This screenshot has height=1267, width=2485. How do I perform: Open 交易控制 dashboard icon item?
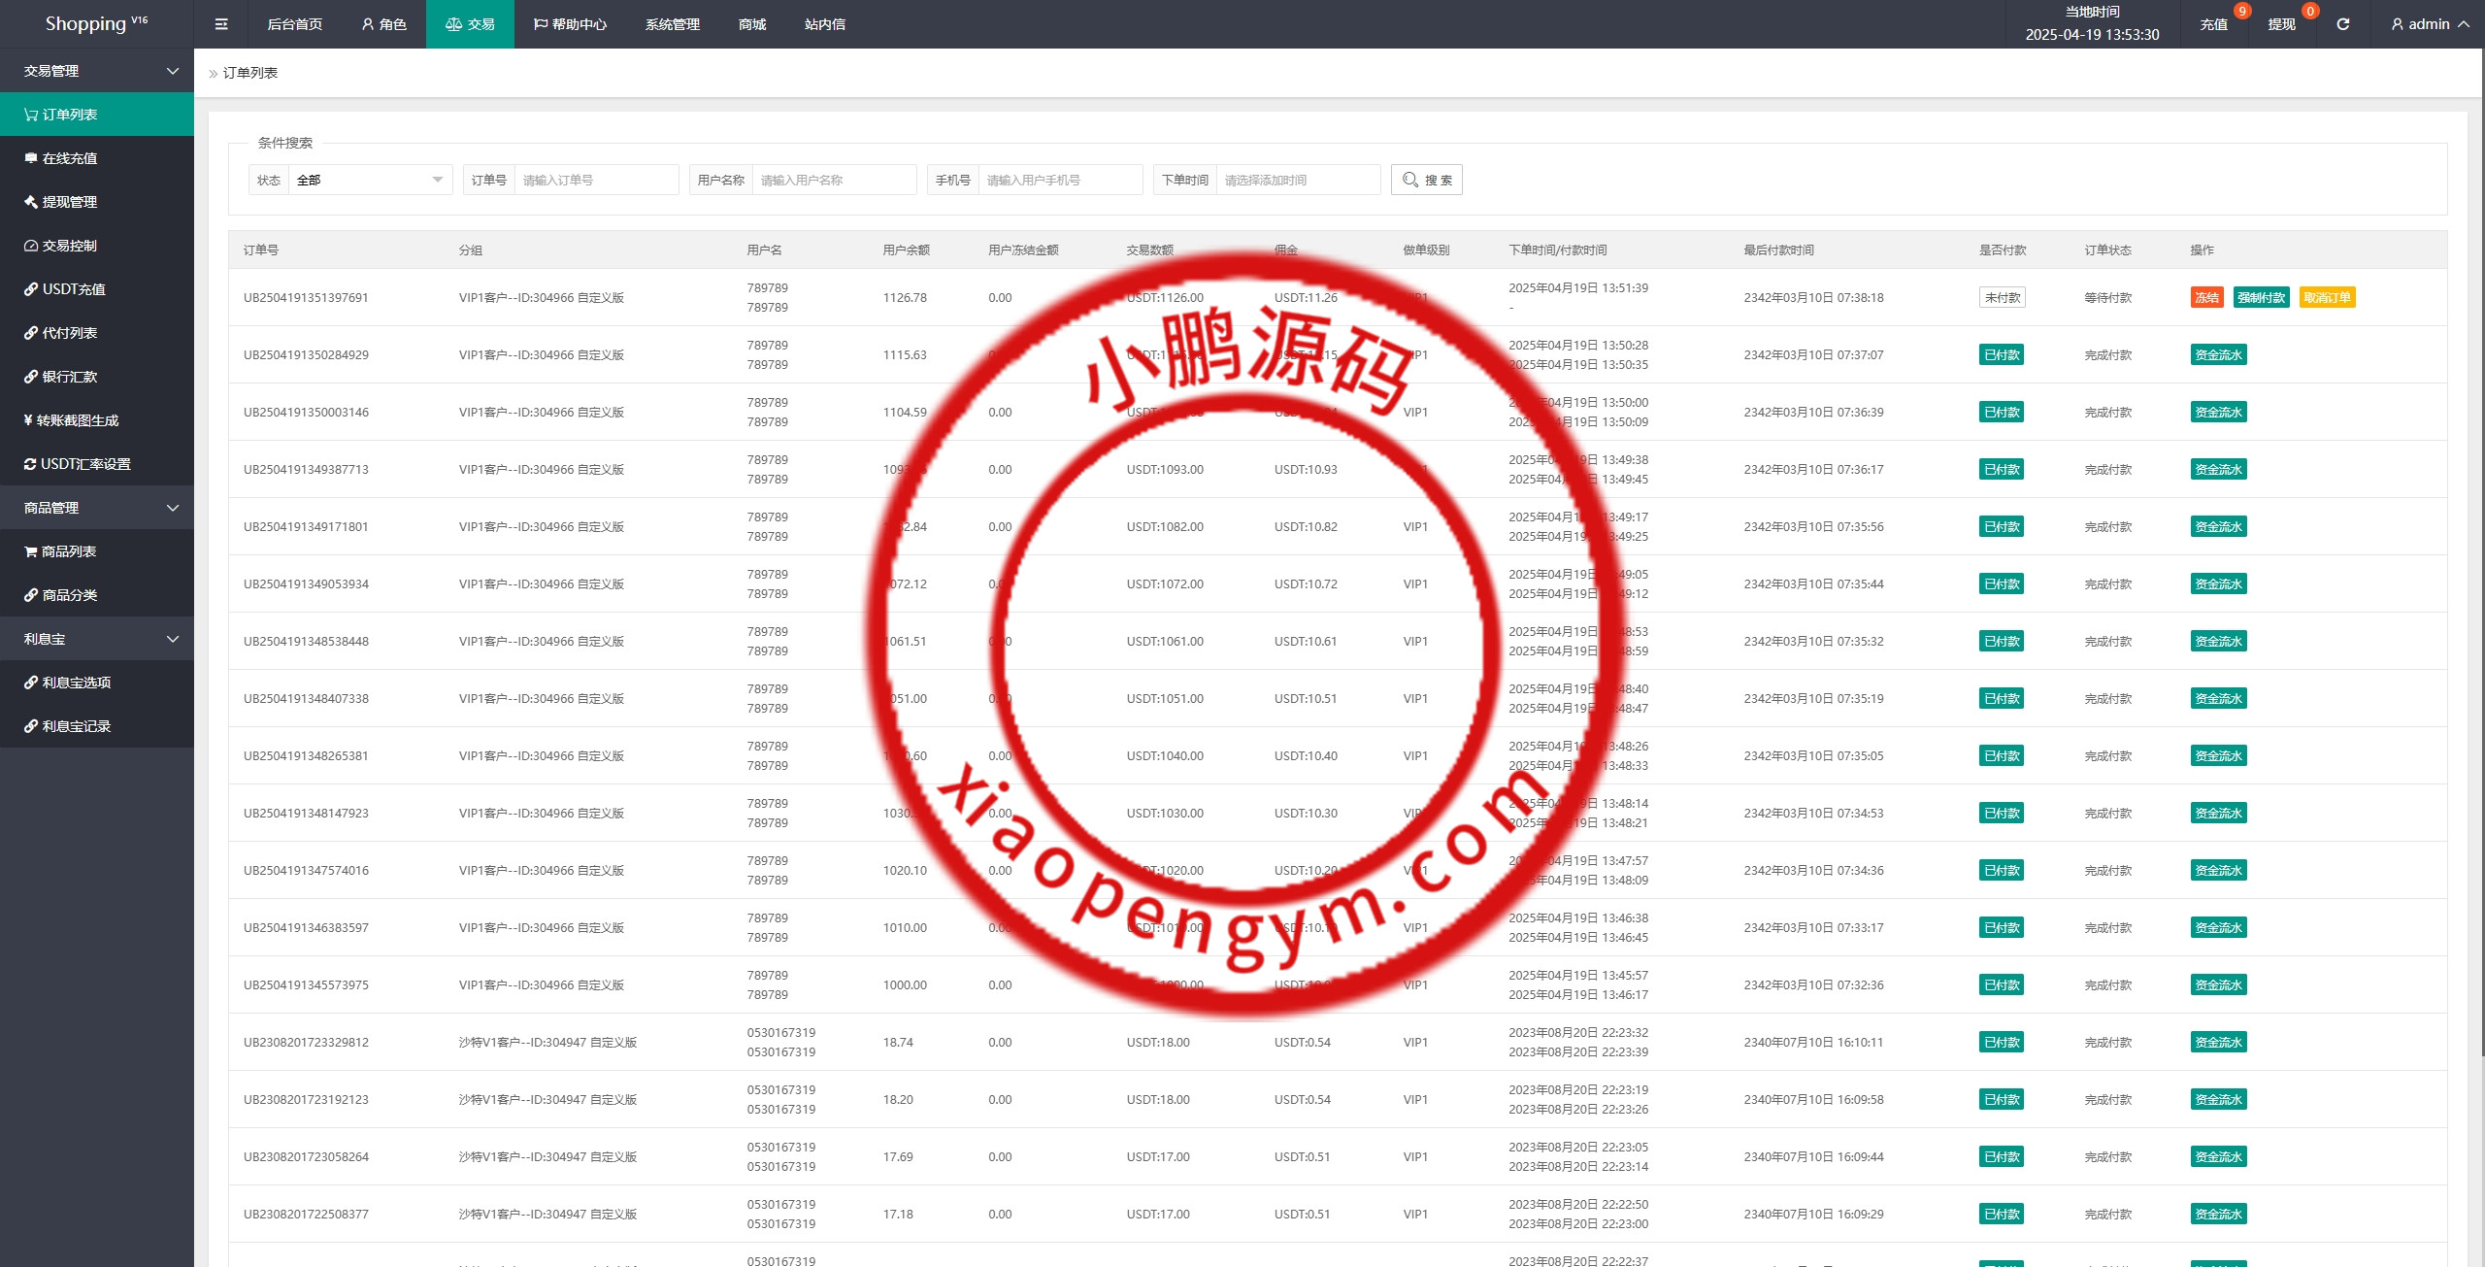click(x=68, y=246)
